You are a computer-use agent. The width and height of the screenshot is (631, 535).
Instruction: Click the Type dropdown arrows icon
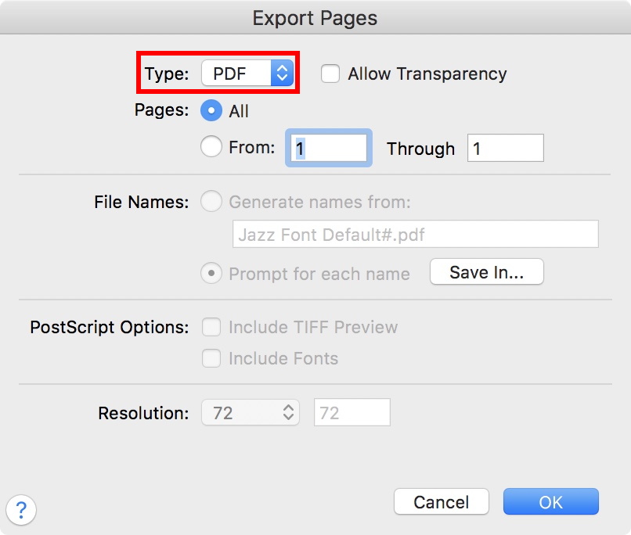282,74
